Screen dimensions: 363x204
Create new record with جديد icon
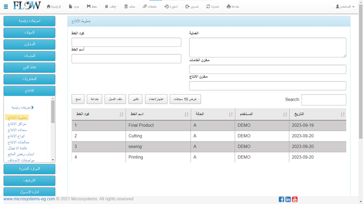tap(74, 7)
